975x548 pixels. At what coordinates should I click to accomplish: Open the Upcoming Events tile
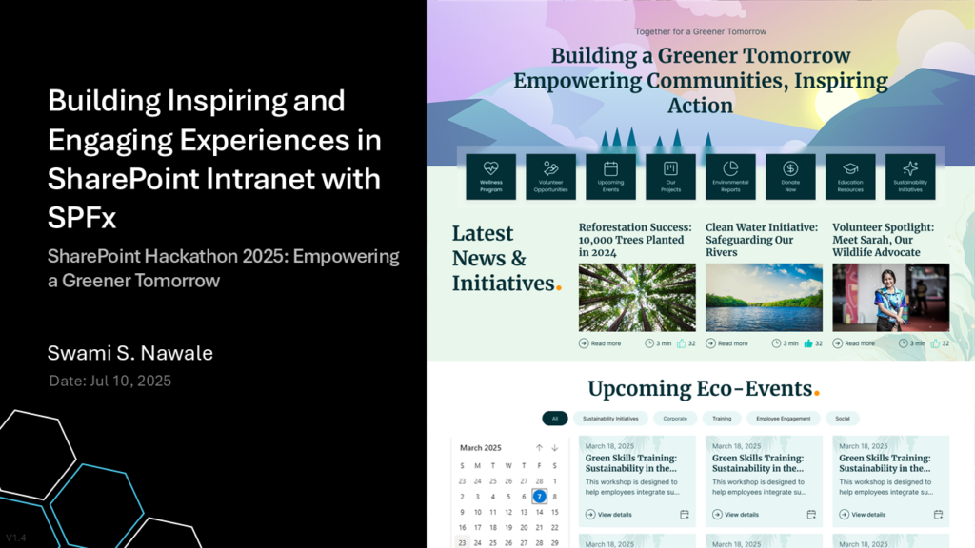(610, 177)
